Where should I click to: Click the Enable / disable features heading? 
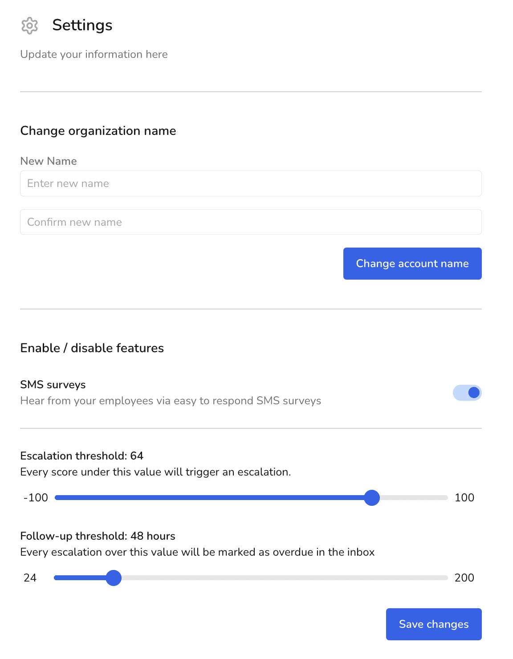point(92,348)
